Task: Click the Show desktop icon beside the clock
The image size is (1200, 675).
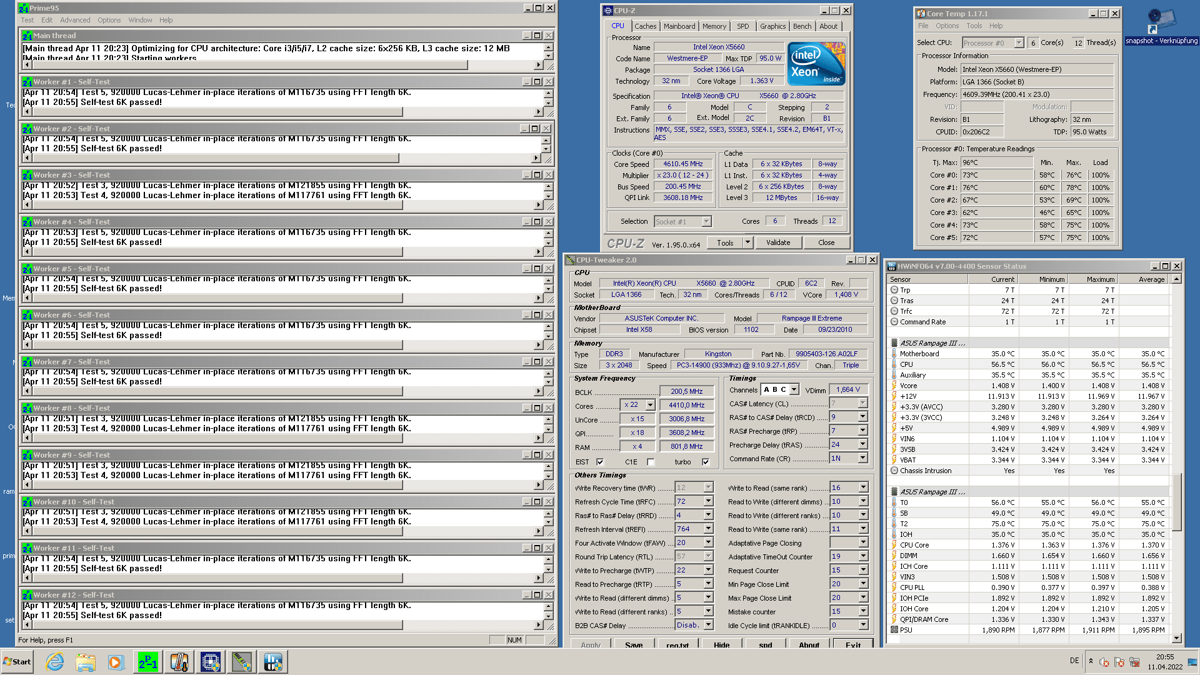Action: point(1192,662)
